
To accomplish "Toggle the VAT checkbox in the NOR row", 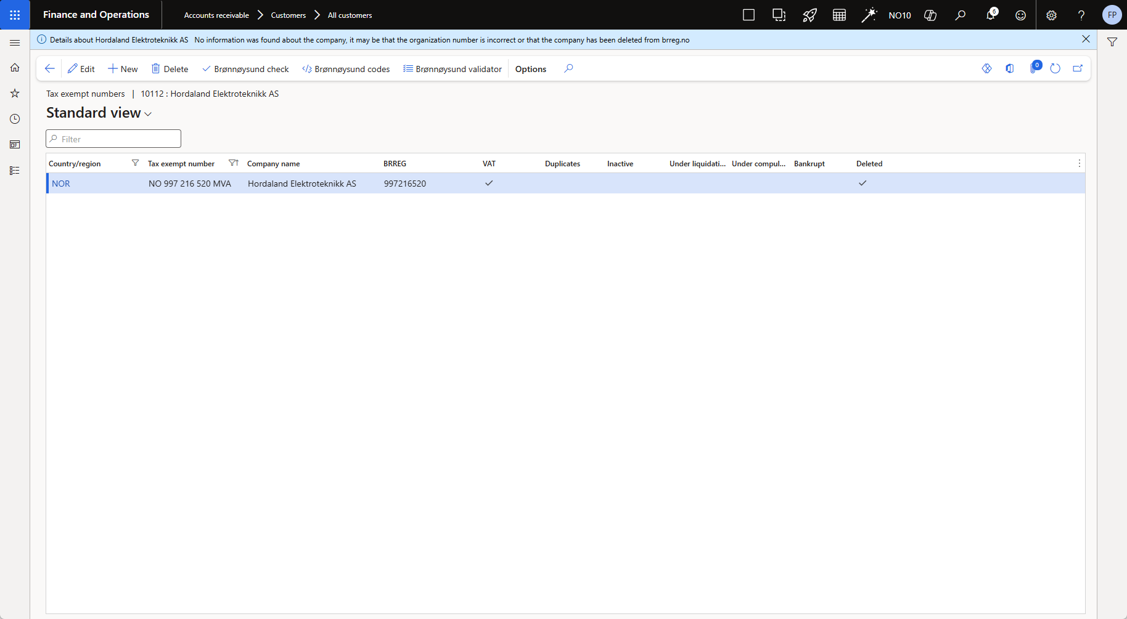I will coord(489,183).
